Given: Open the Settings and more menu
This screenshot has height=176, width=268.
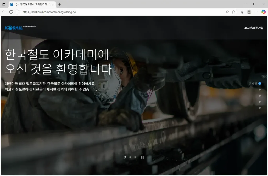Looking at the screenshot, I should point(256,12).
